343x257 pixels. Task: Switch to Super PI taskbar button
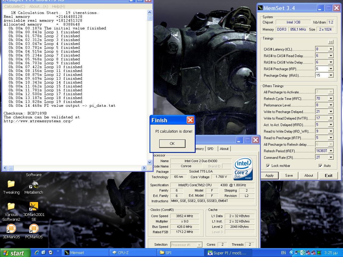pos(228,253)
